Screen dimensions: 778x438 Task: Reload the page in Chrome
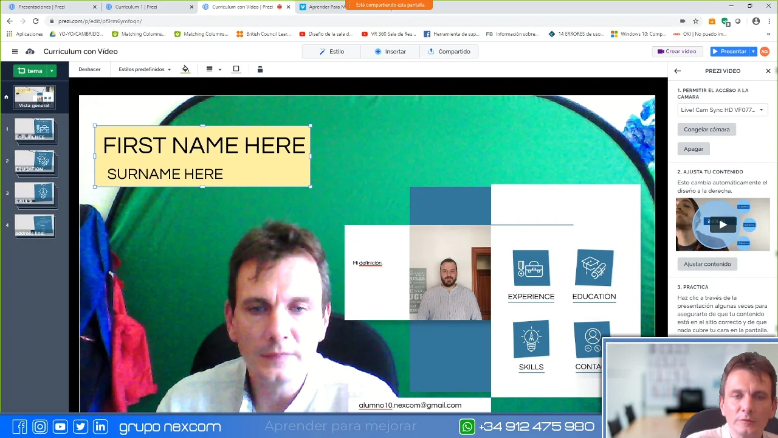coord(35,21)
